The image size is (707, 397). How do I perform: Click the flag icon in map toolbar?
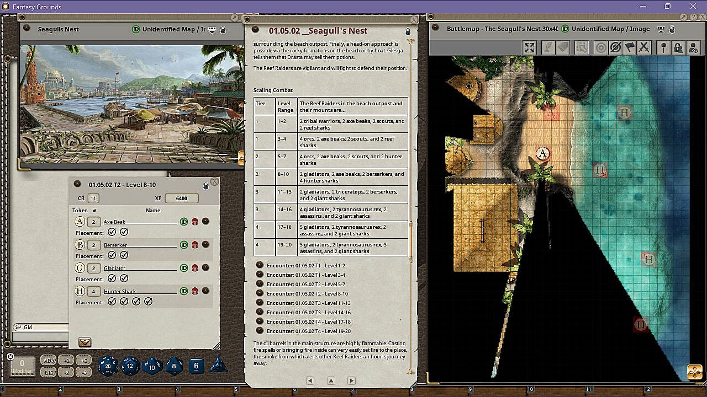coord(630,48)
